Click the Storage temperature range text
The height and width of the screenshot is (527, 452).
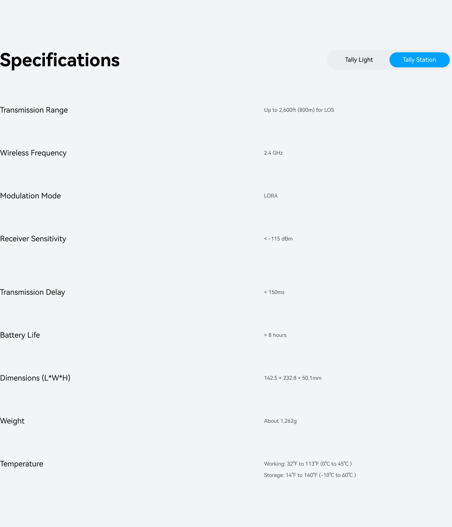click(310, 475)
